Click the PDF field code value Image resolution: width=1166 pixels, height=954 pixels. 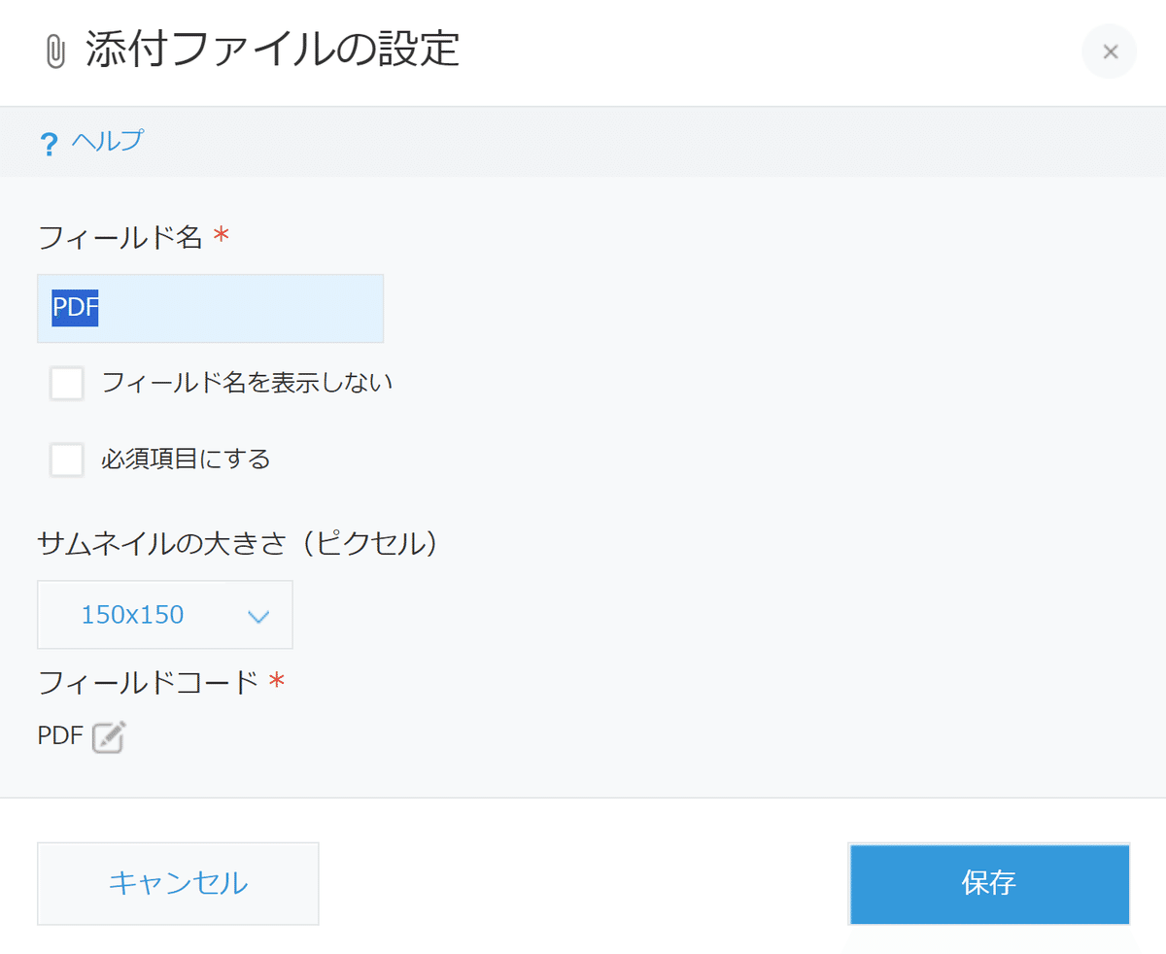(60, 736)
